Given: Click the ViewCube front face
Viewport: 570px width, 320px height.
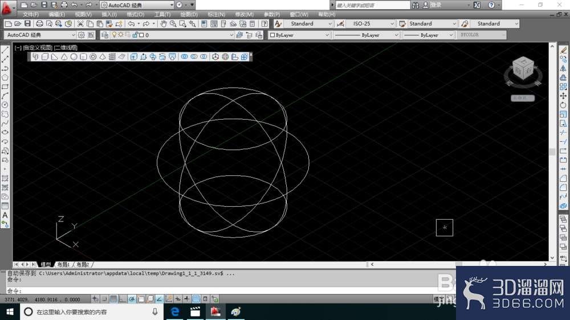Looking at the screenshot, I should [518, 72].
